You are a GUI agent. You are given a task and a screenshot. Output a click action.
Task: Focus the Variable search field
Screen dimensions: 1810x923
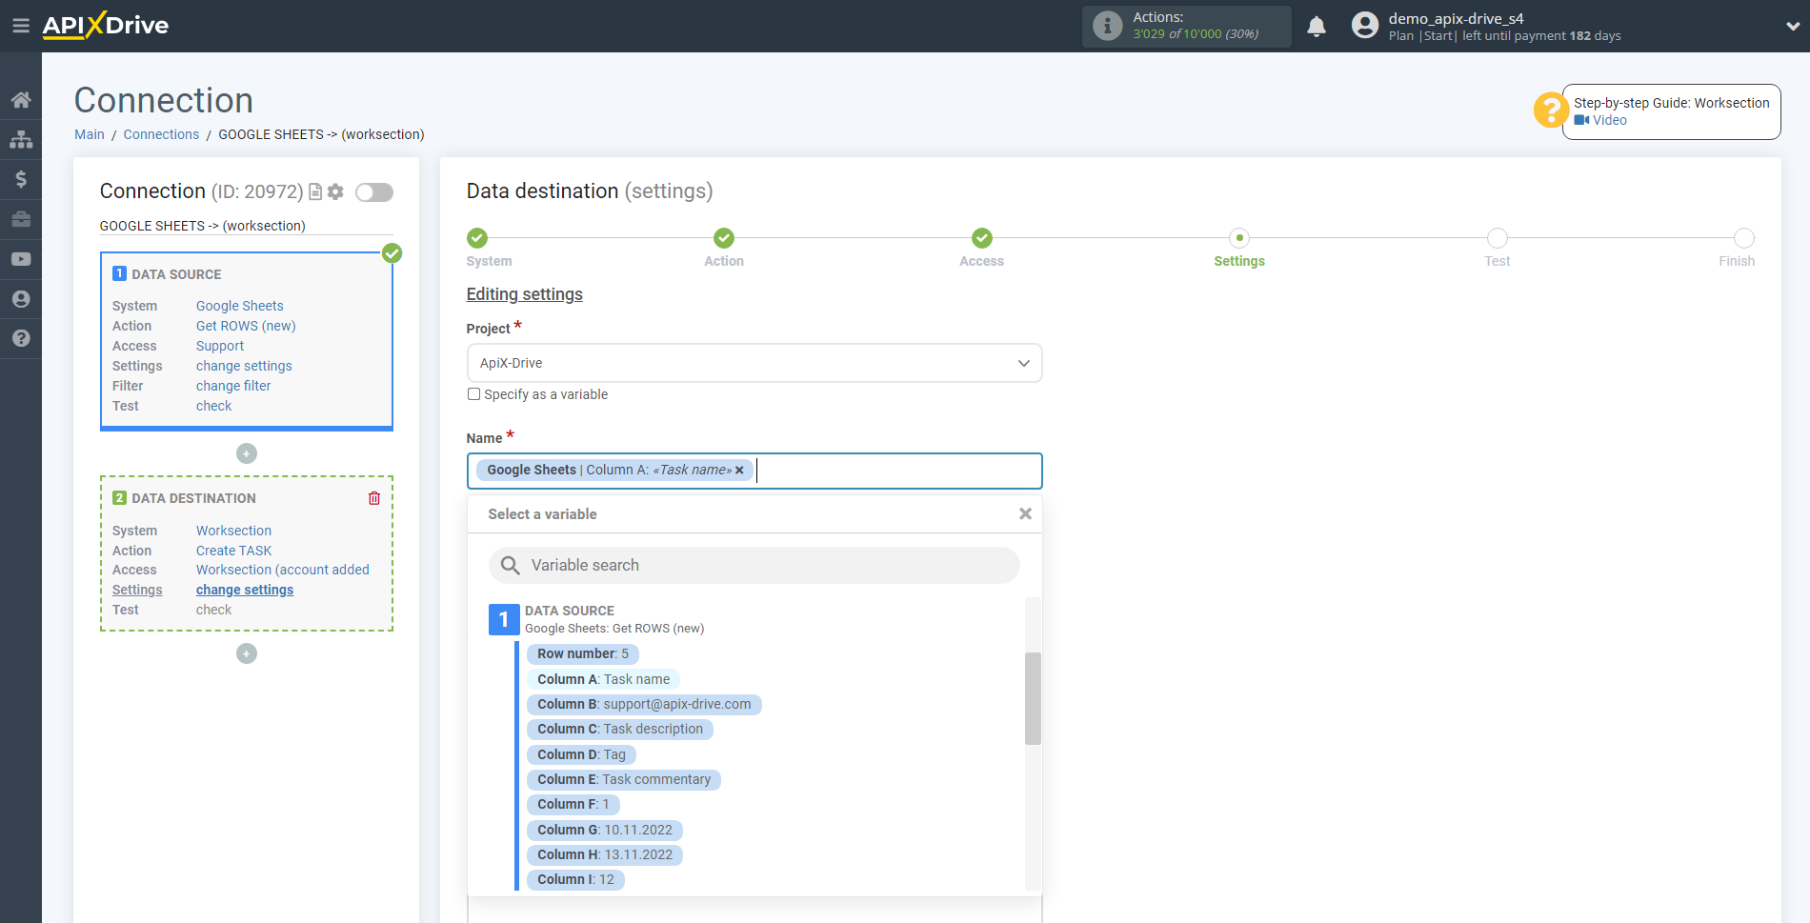pos(754,566)
